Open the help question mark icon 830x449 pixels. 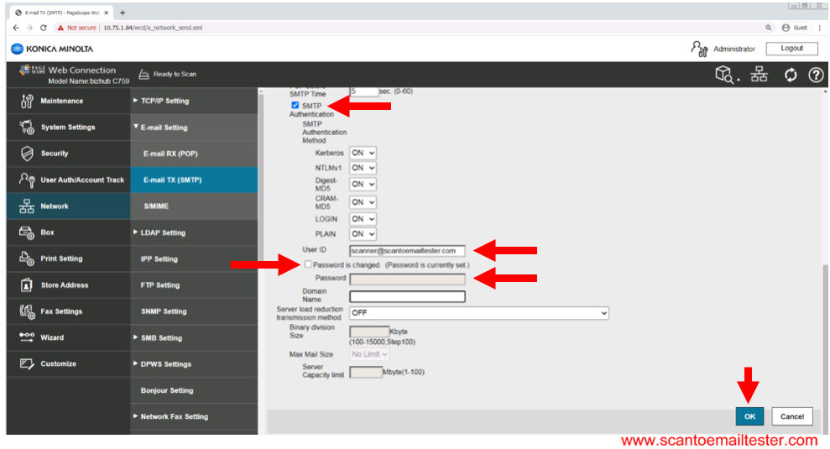click(x=815, y=75)
